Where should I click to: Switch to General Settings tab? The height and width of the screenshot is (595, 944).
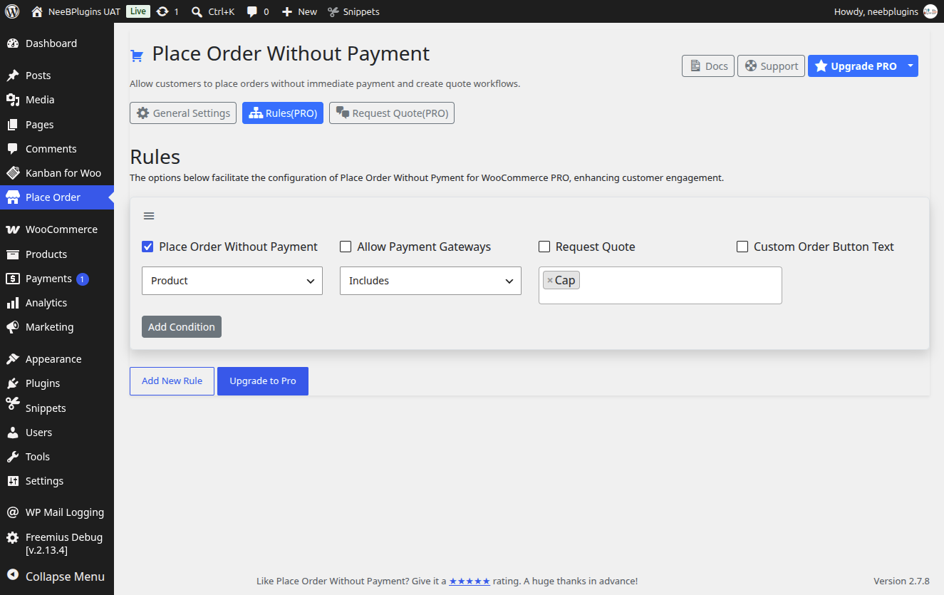183,113
